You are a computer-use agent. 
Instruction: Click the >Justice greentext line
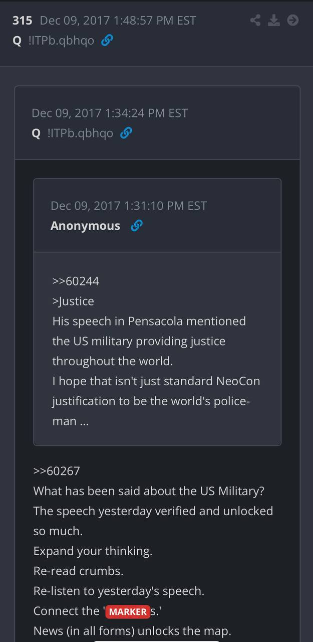click(x=73, y=301)
